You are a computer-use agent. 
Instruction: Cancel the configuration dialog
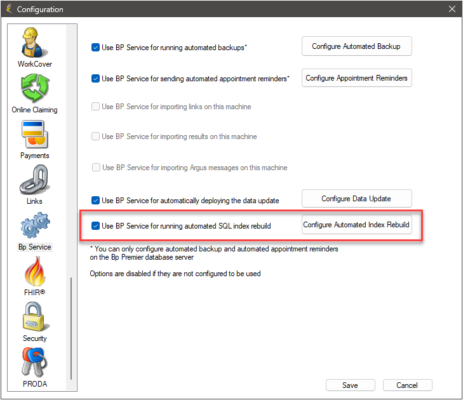(x=408, y=385)
